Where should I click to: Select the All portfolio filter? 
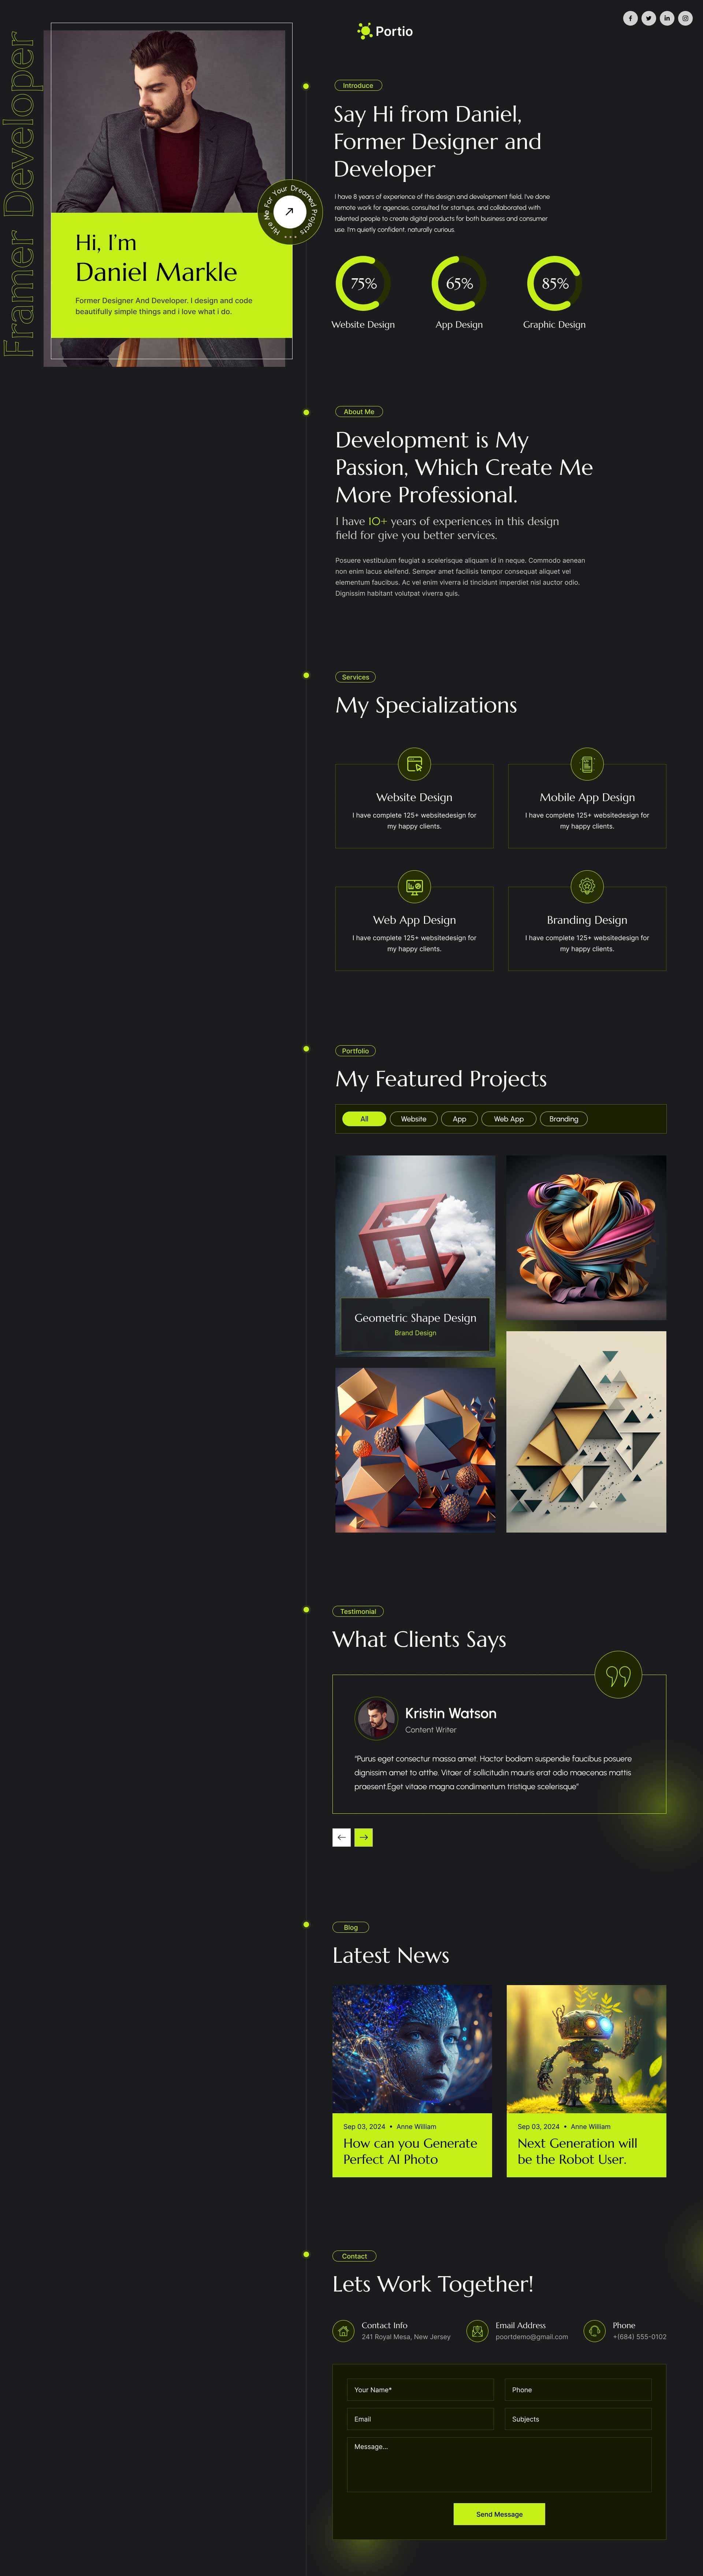(x=364, y=1119)
